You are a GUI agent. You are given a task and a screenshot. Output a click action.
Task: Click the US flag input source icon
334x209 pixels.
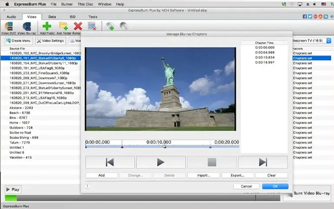click(323, 4)
